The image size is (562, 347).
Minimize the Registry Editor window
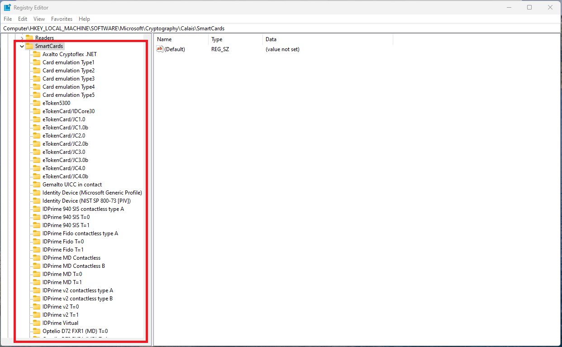coord(508,8)
